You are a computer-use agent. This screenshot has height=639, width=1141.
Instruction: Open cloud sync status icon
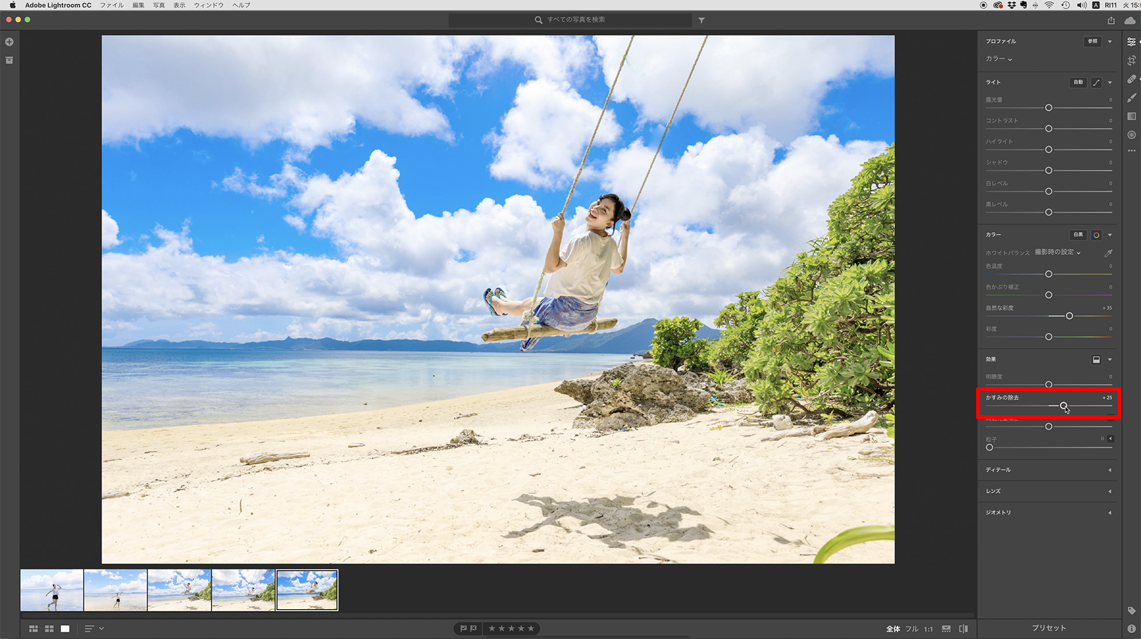pos(1130,20)
